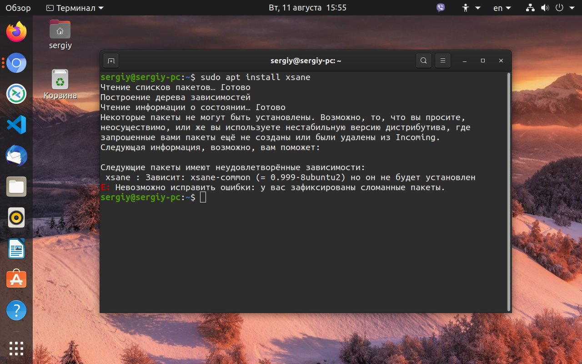Open Thunderbird mail client
The width and height of the screenshot is (582, 364).
[16, 156]
